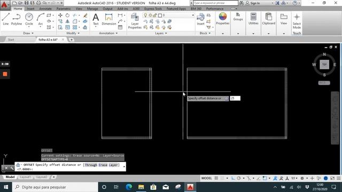Toggle annotation visibility in status bar
342x192 pixels.
click(x=275, y=178)
